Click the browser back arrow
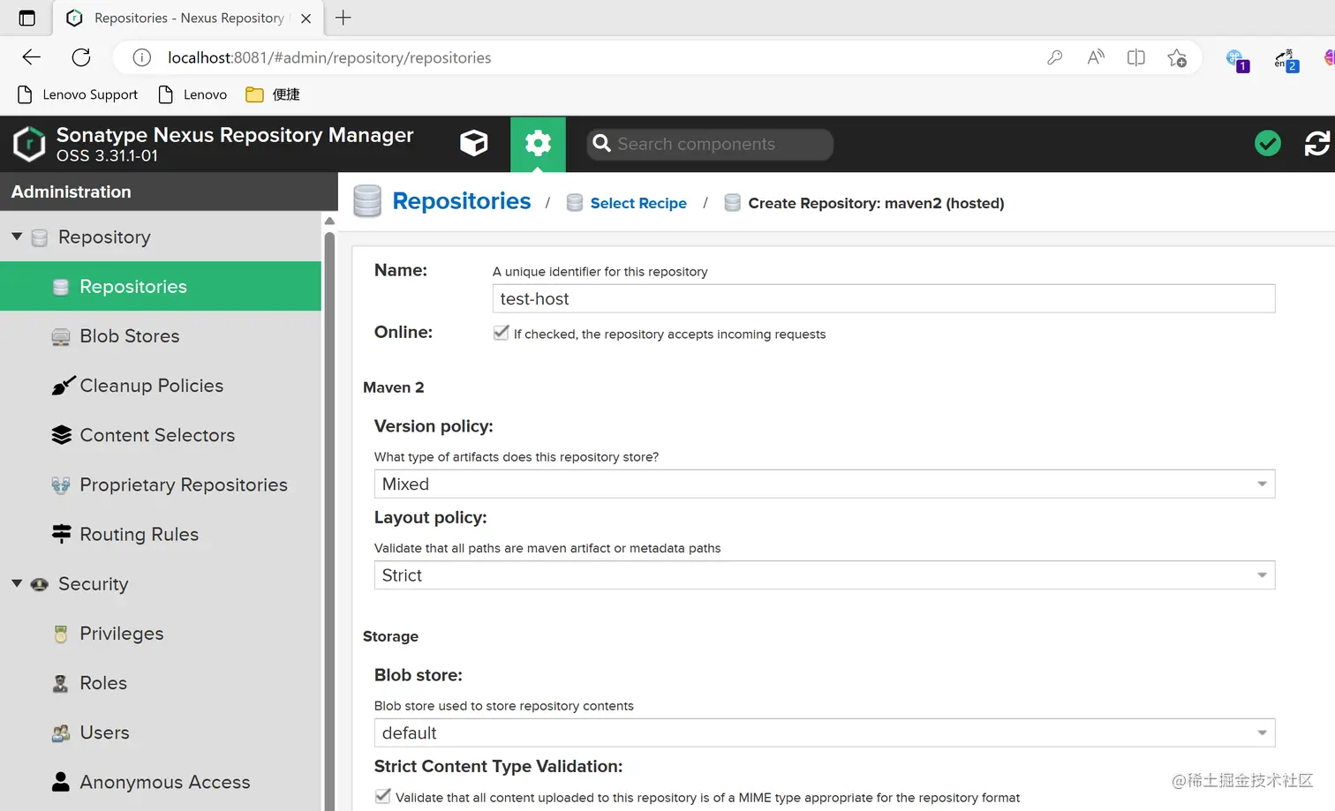Image resolution: width=1335 pixels, height=811 pixels. 32,57
